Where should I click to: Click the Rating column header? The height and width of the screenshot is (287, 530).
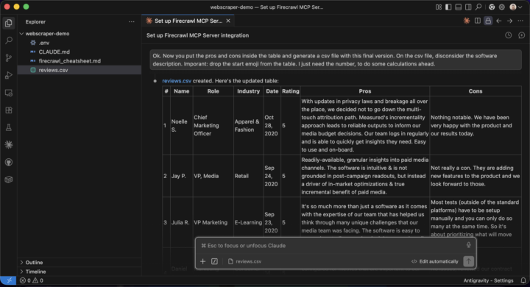pyautogui.click(x=290, y=91)
